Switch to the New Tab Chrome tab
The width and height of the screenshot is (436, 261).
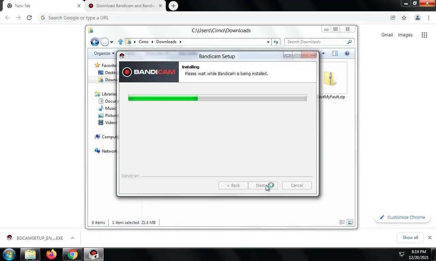43,6
